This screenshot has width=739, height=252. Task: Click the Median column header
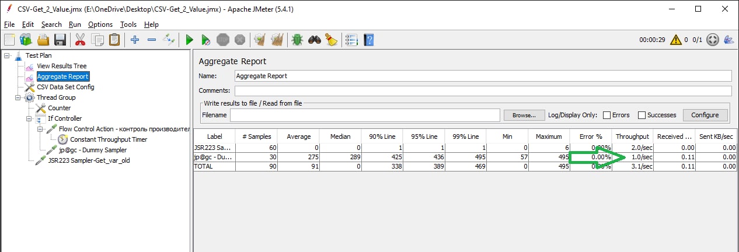click(x=340, y=136)
